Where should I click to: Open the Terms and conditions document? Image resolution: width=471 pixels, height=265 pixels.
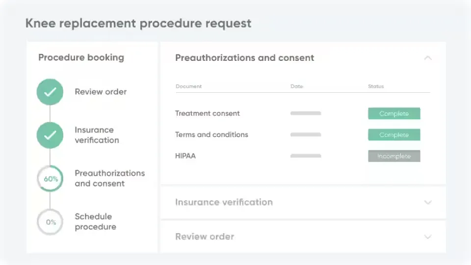pyautogui.click(x=211, y=135)
